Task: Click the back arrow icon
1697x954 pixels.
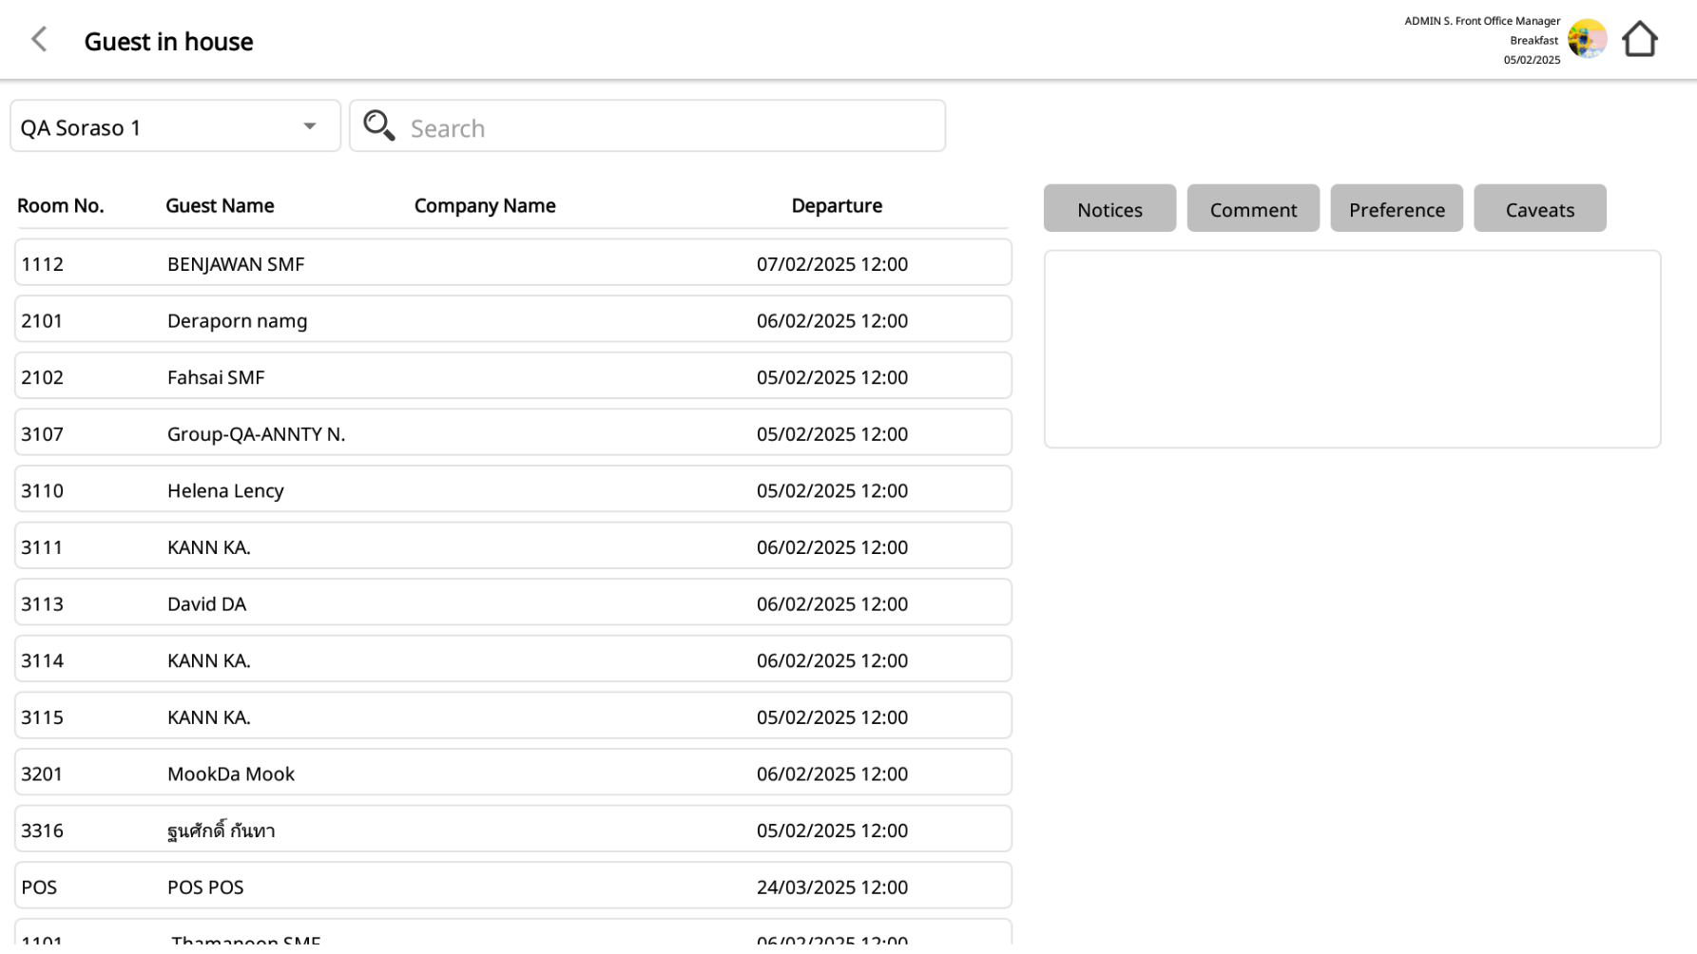Action: pos(39,40)
